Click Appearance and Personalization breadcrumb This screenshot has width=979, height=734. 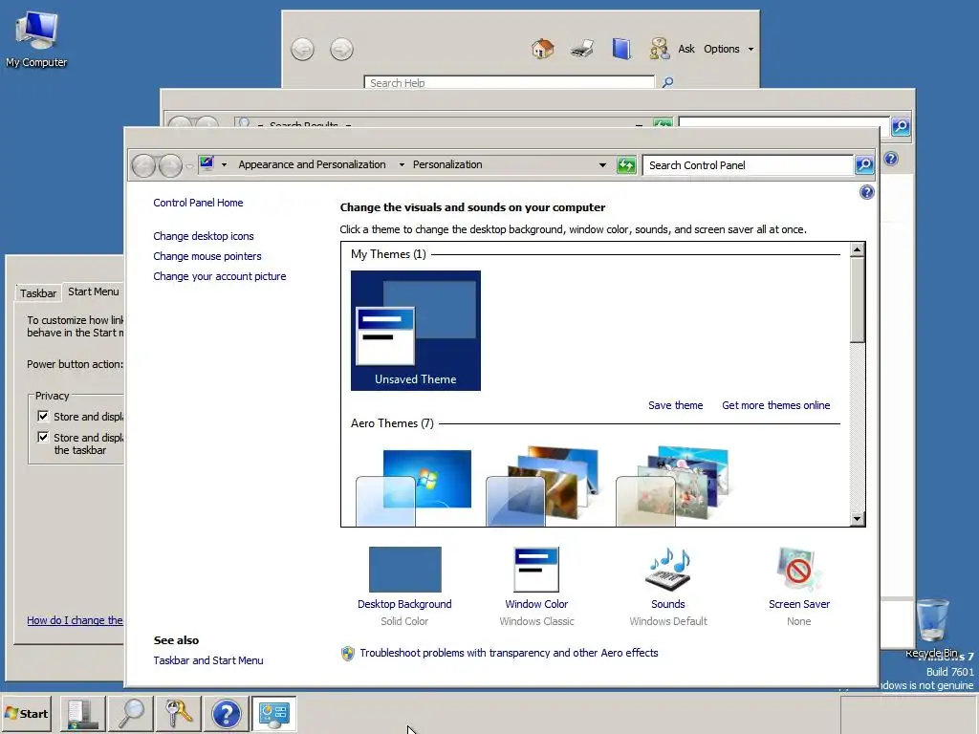[x=312, y=164]
